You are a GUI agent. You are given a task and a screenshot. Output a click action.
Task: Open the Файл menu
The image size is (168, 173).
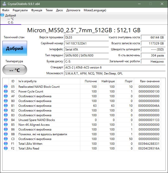[6, 10]
